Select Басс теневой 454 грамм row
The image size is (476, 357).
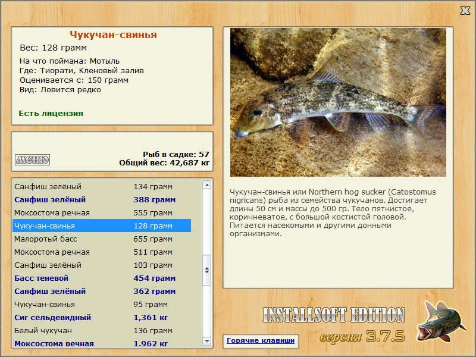pos(102,278)
